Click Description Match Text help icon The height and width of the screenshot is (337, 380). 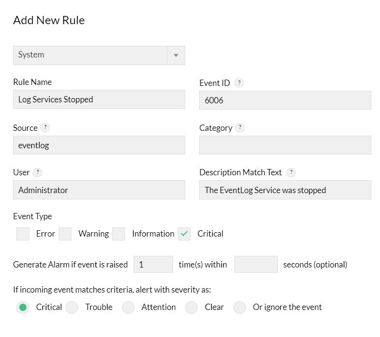pyautogui.click(x=291, y=172)
